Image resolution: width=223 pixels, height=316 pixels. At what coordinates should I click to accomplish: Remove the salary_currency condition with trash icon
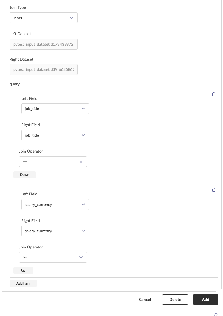[x=214, y=190]
